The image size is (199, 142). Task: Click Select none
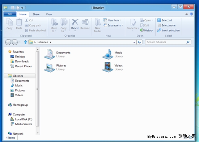pos(166,25)
